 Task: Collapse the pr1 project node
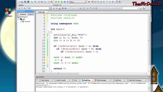(19, 19)
